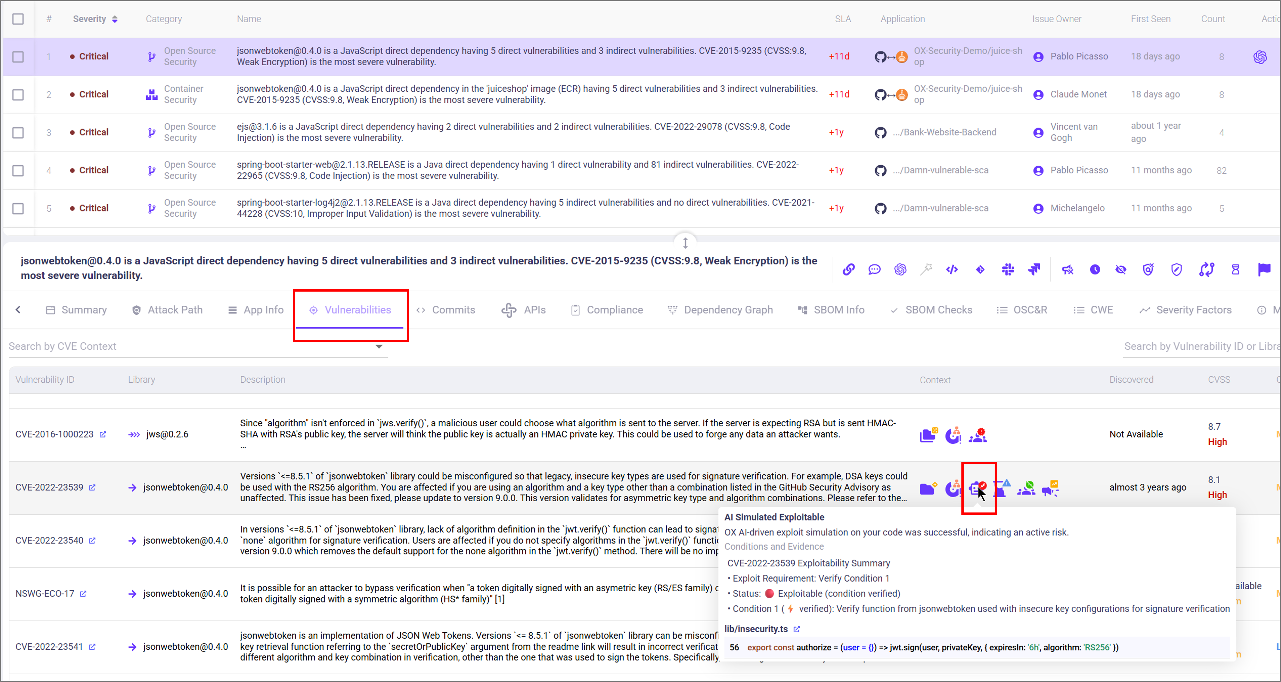Switch to the Attack Path tab

167,310
